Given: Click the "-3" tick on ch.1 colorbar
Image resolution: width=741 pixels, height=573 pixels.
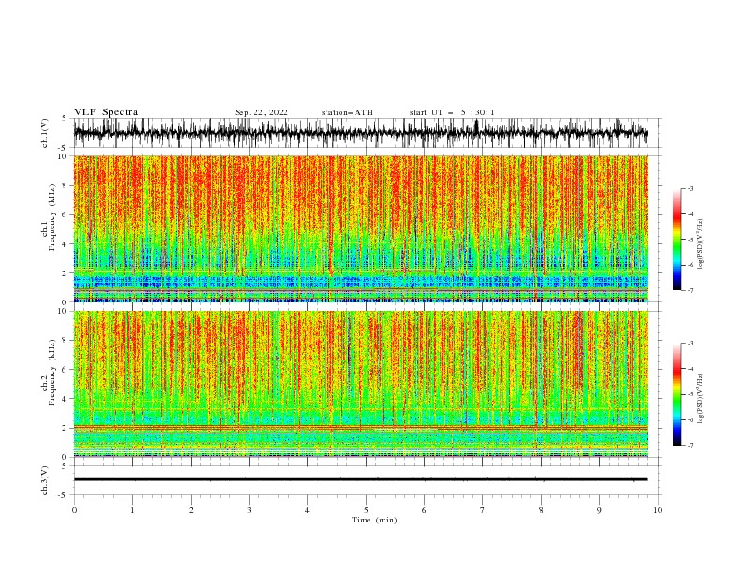Looking at the screenshot, I should pyautogui.click(x=690, y=188).
